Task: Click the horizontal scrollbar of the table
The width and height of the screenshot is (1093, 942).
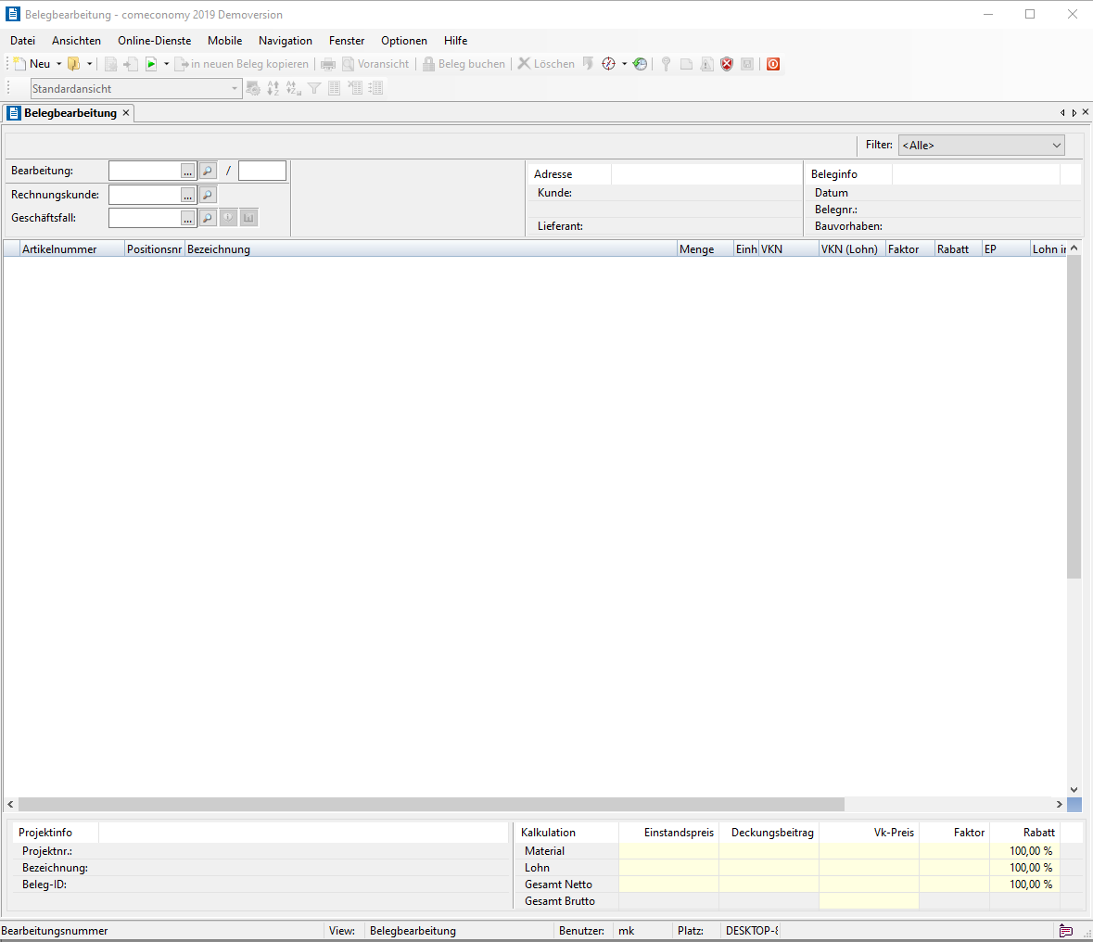Action: (x=431, y=805)
